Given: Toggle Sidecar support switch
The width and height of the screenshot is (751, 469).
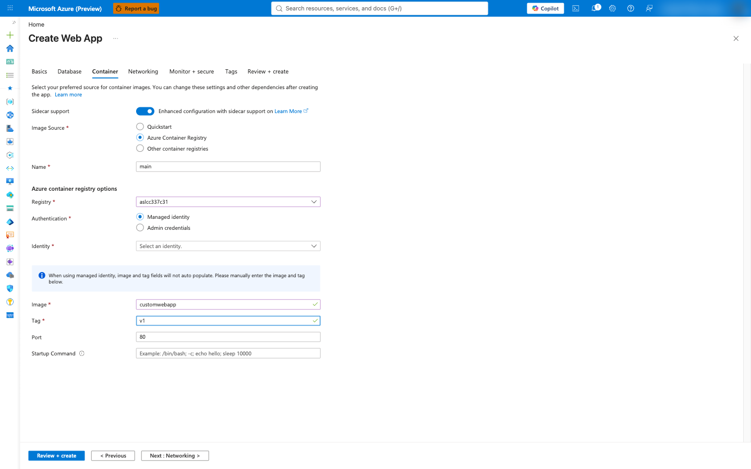Looking at the screenshot, I should tap(145, 111).
